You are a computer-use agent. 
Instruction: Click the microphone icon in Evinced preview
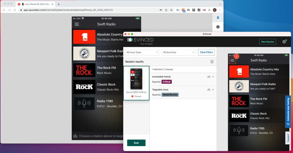point(239,130)
